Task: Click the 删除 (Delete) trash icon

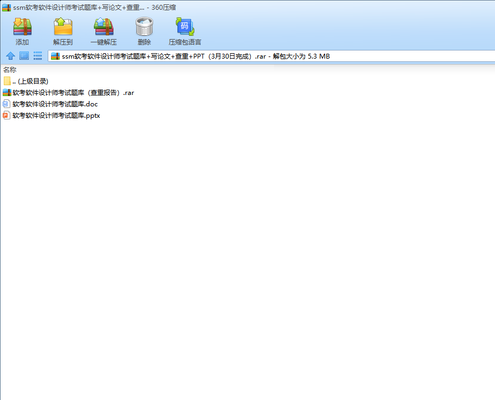Action: 144,27
